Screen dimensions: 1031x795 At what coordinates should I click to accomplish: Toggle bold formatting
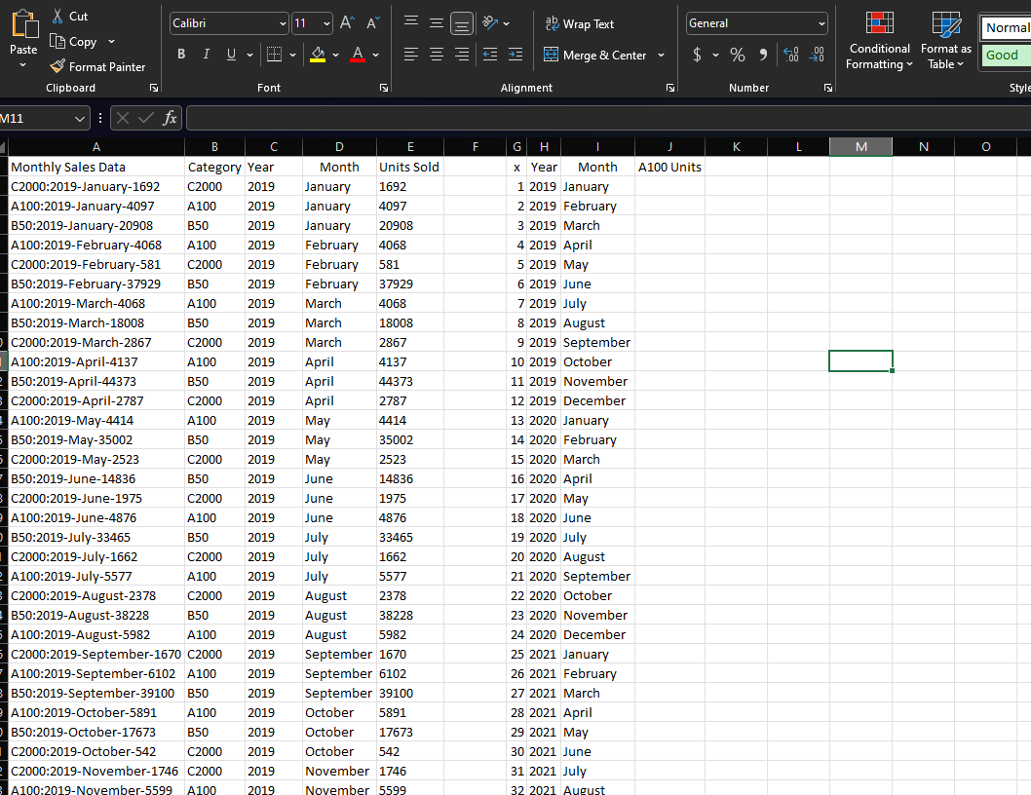tap(180, 54)
